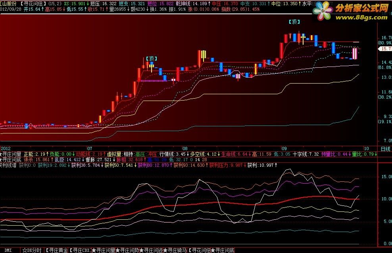
Task: Click the 低15.55 low price
Action: pyautogui.click(x=77, y=9)
